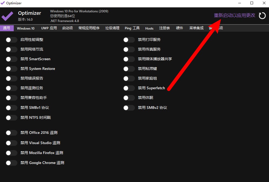Screen dimensions: 269x182
Task: Enable 禁用遥测任务 toggle
Action: [x=12, y=88]
